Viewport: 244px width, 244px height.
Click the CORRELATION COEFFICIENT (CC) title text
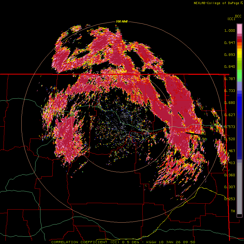coord(85,242)
